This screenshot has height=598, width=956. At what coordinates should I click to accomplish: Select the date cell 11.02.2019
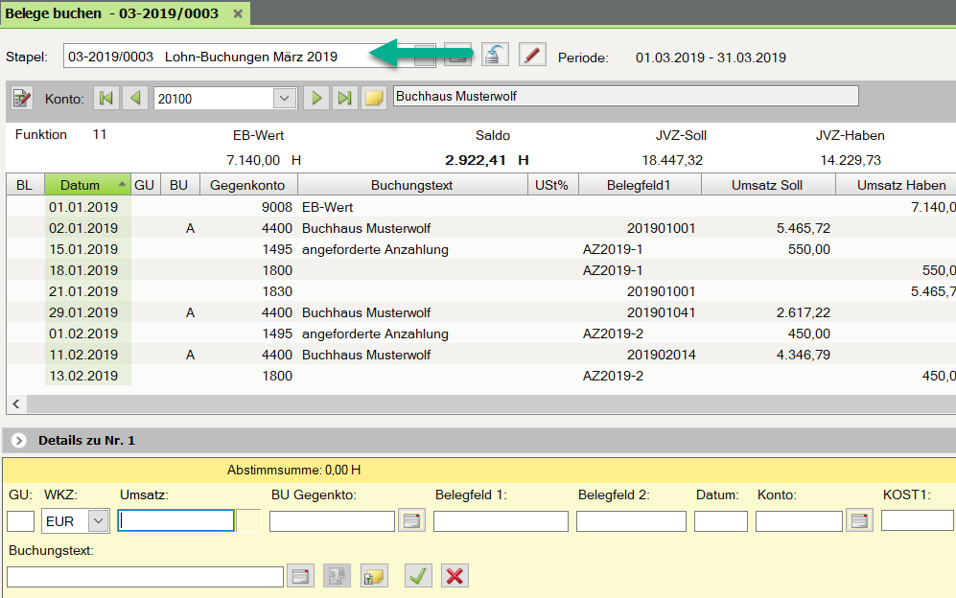click(x=83, y=355)
